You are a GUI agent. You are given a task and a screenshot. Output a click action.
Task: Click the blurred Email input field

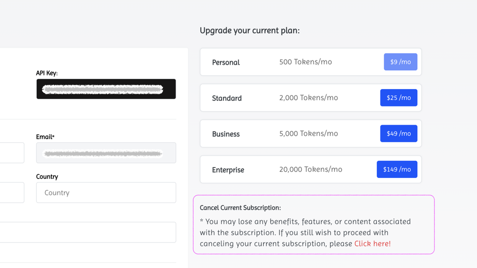(106, 153)
